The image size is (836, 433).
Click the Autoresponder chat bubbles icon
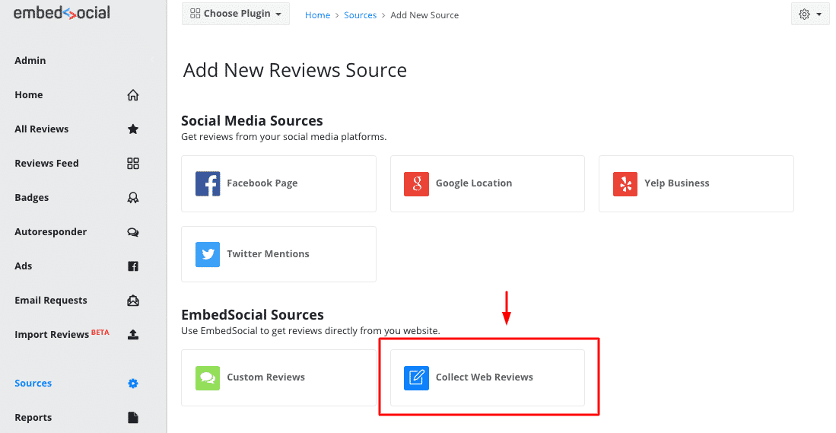click(x=133, y=232)
